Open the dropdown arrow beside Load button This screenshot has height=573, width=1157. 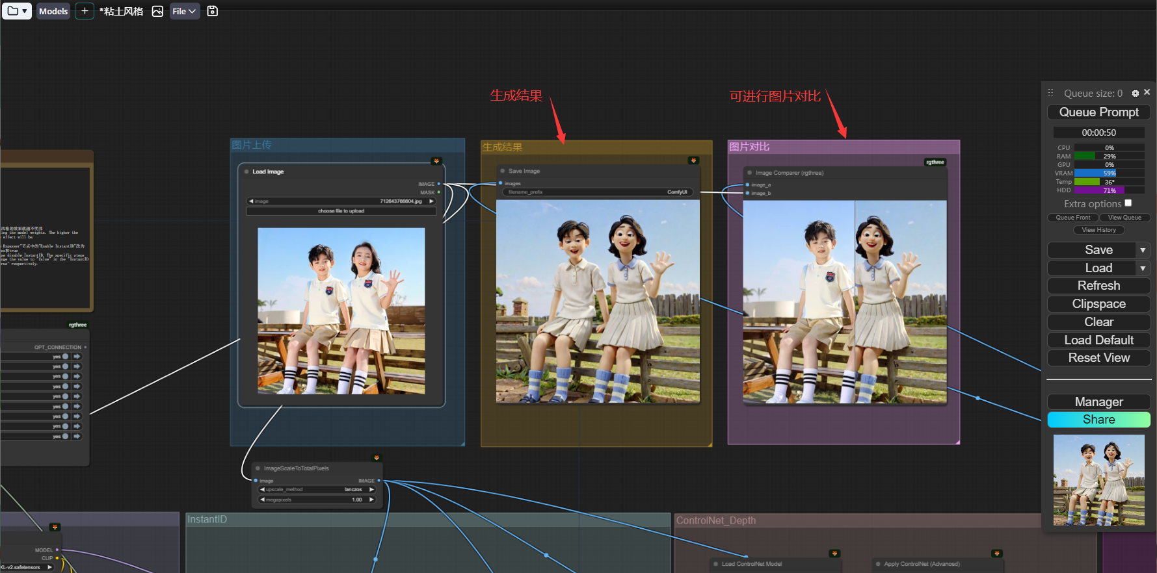(x=1143, y=268)
